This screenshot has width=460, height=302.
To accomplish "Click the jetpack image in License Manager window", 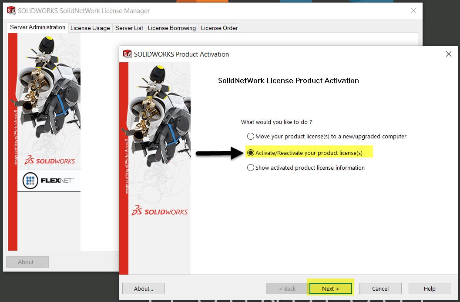I will pyautogui.click(x=48, y=87).
